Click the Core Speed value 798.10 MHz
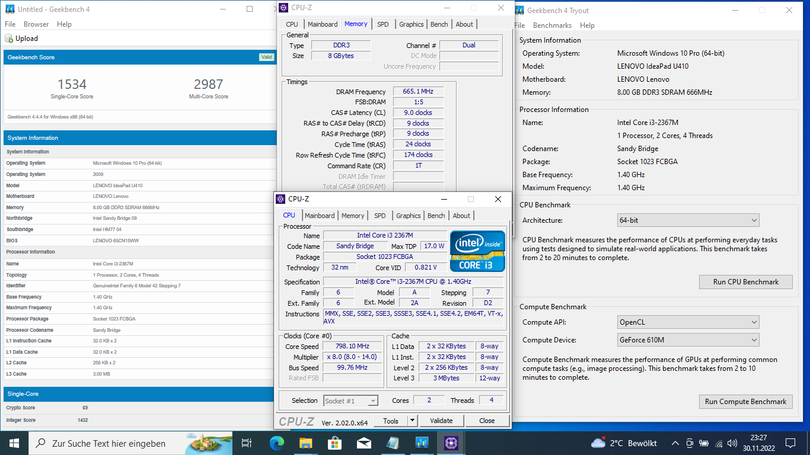 (x=352, y=347)
